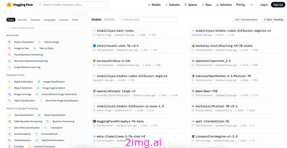The height and width of the screenshot is (148, 287).
Task: Open berkeley-nest/Starling-LM-7B-alpha model
Action: (x=237, y=48)
